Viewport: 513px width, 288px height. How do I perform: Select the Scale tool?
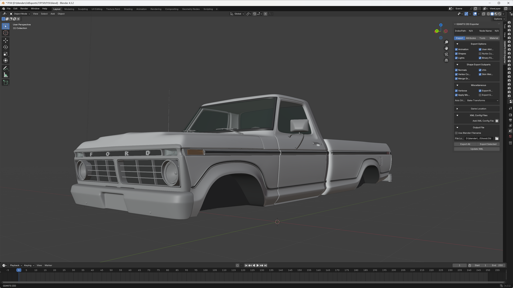tap(6, 54)
